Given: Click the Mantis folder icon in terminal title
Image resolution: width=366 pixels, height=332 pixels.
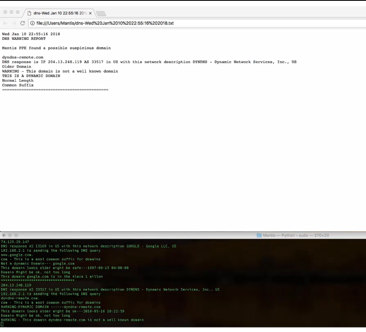Looking at the screenshot, I should tap(259, 235).
